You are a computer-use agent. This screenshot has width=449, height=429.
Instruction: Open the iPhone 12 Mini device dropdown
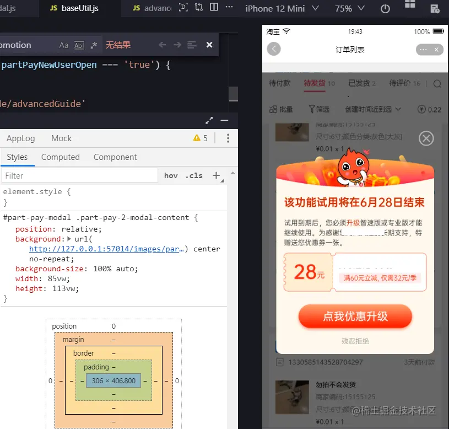tap(282, 9)
